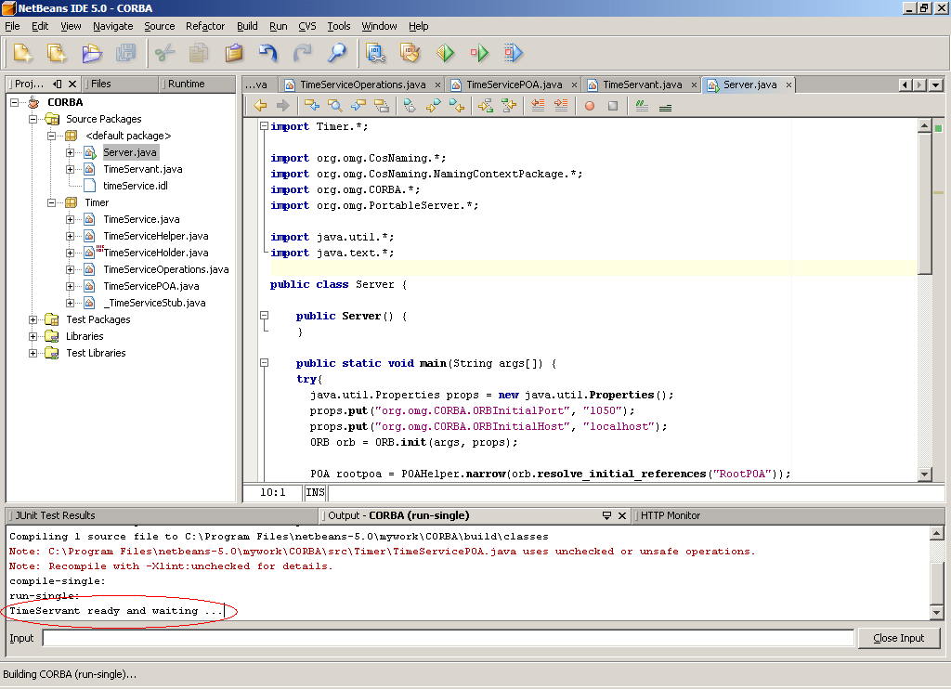Collapse the import block code fold
Viewport: 951px width, 689px height.
(x=264, y=126)
